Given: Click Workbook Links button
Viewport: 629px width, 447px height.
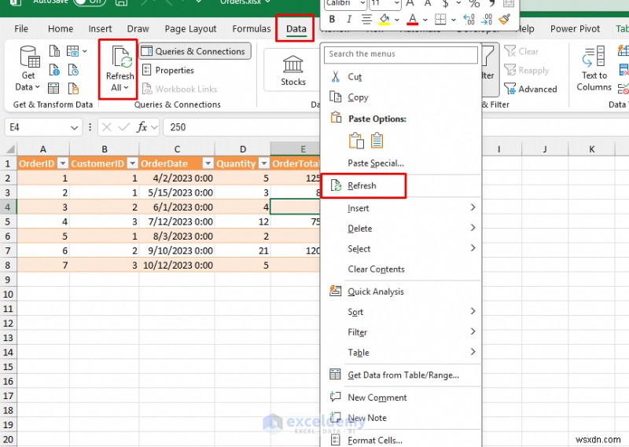Looking at the screenshot, I should coord(180,89).
